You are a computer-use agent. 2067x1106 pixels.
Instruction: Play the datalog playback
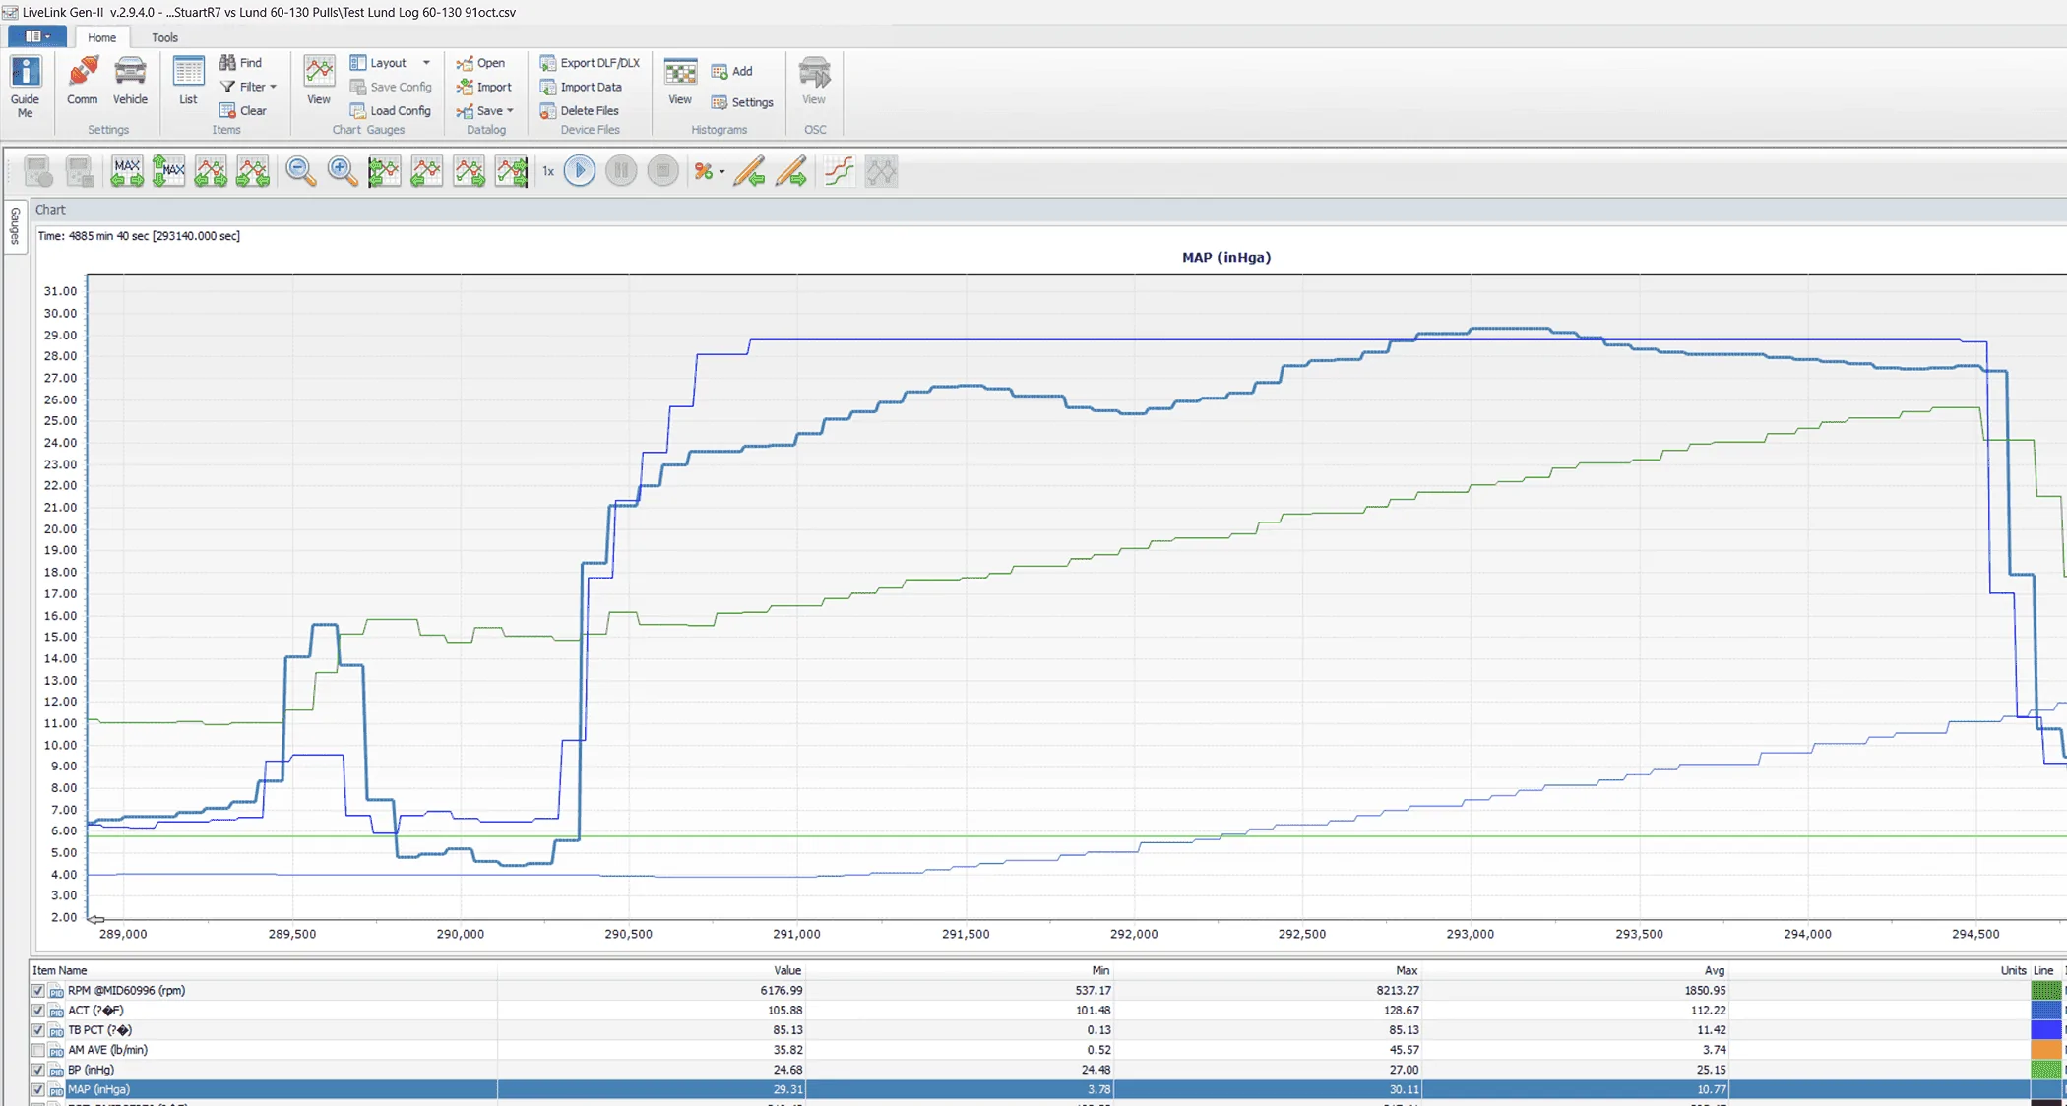pos(580,171)
